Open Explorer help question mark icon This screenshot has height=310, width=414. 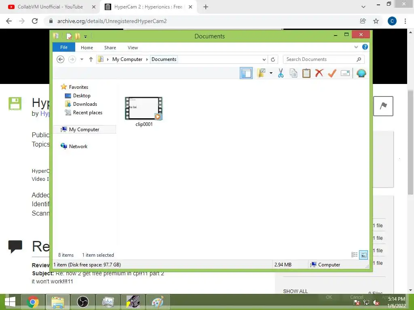[x=365, y=47]
